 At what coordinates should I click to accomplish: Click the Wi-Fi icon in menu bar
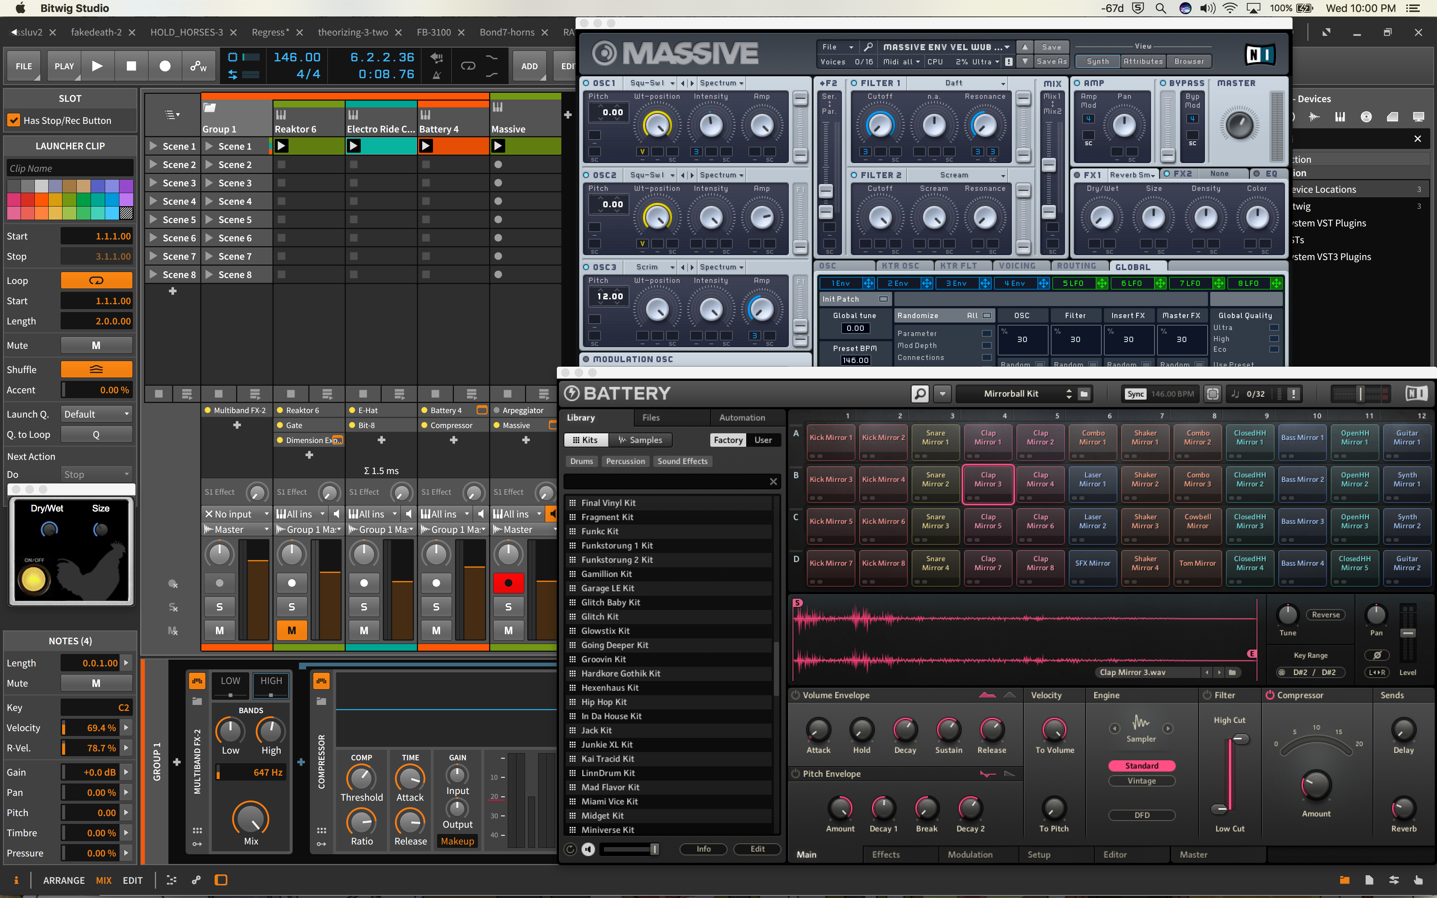(1230, 8)
